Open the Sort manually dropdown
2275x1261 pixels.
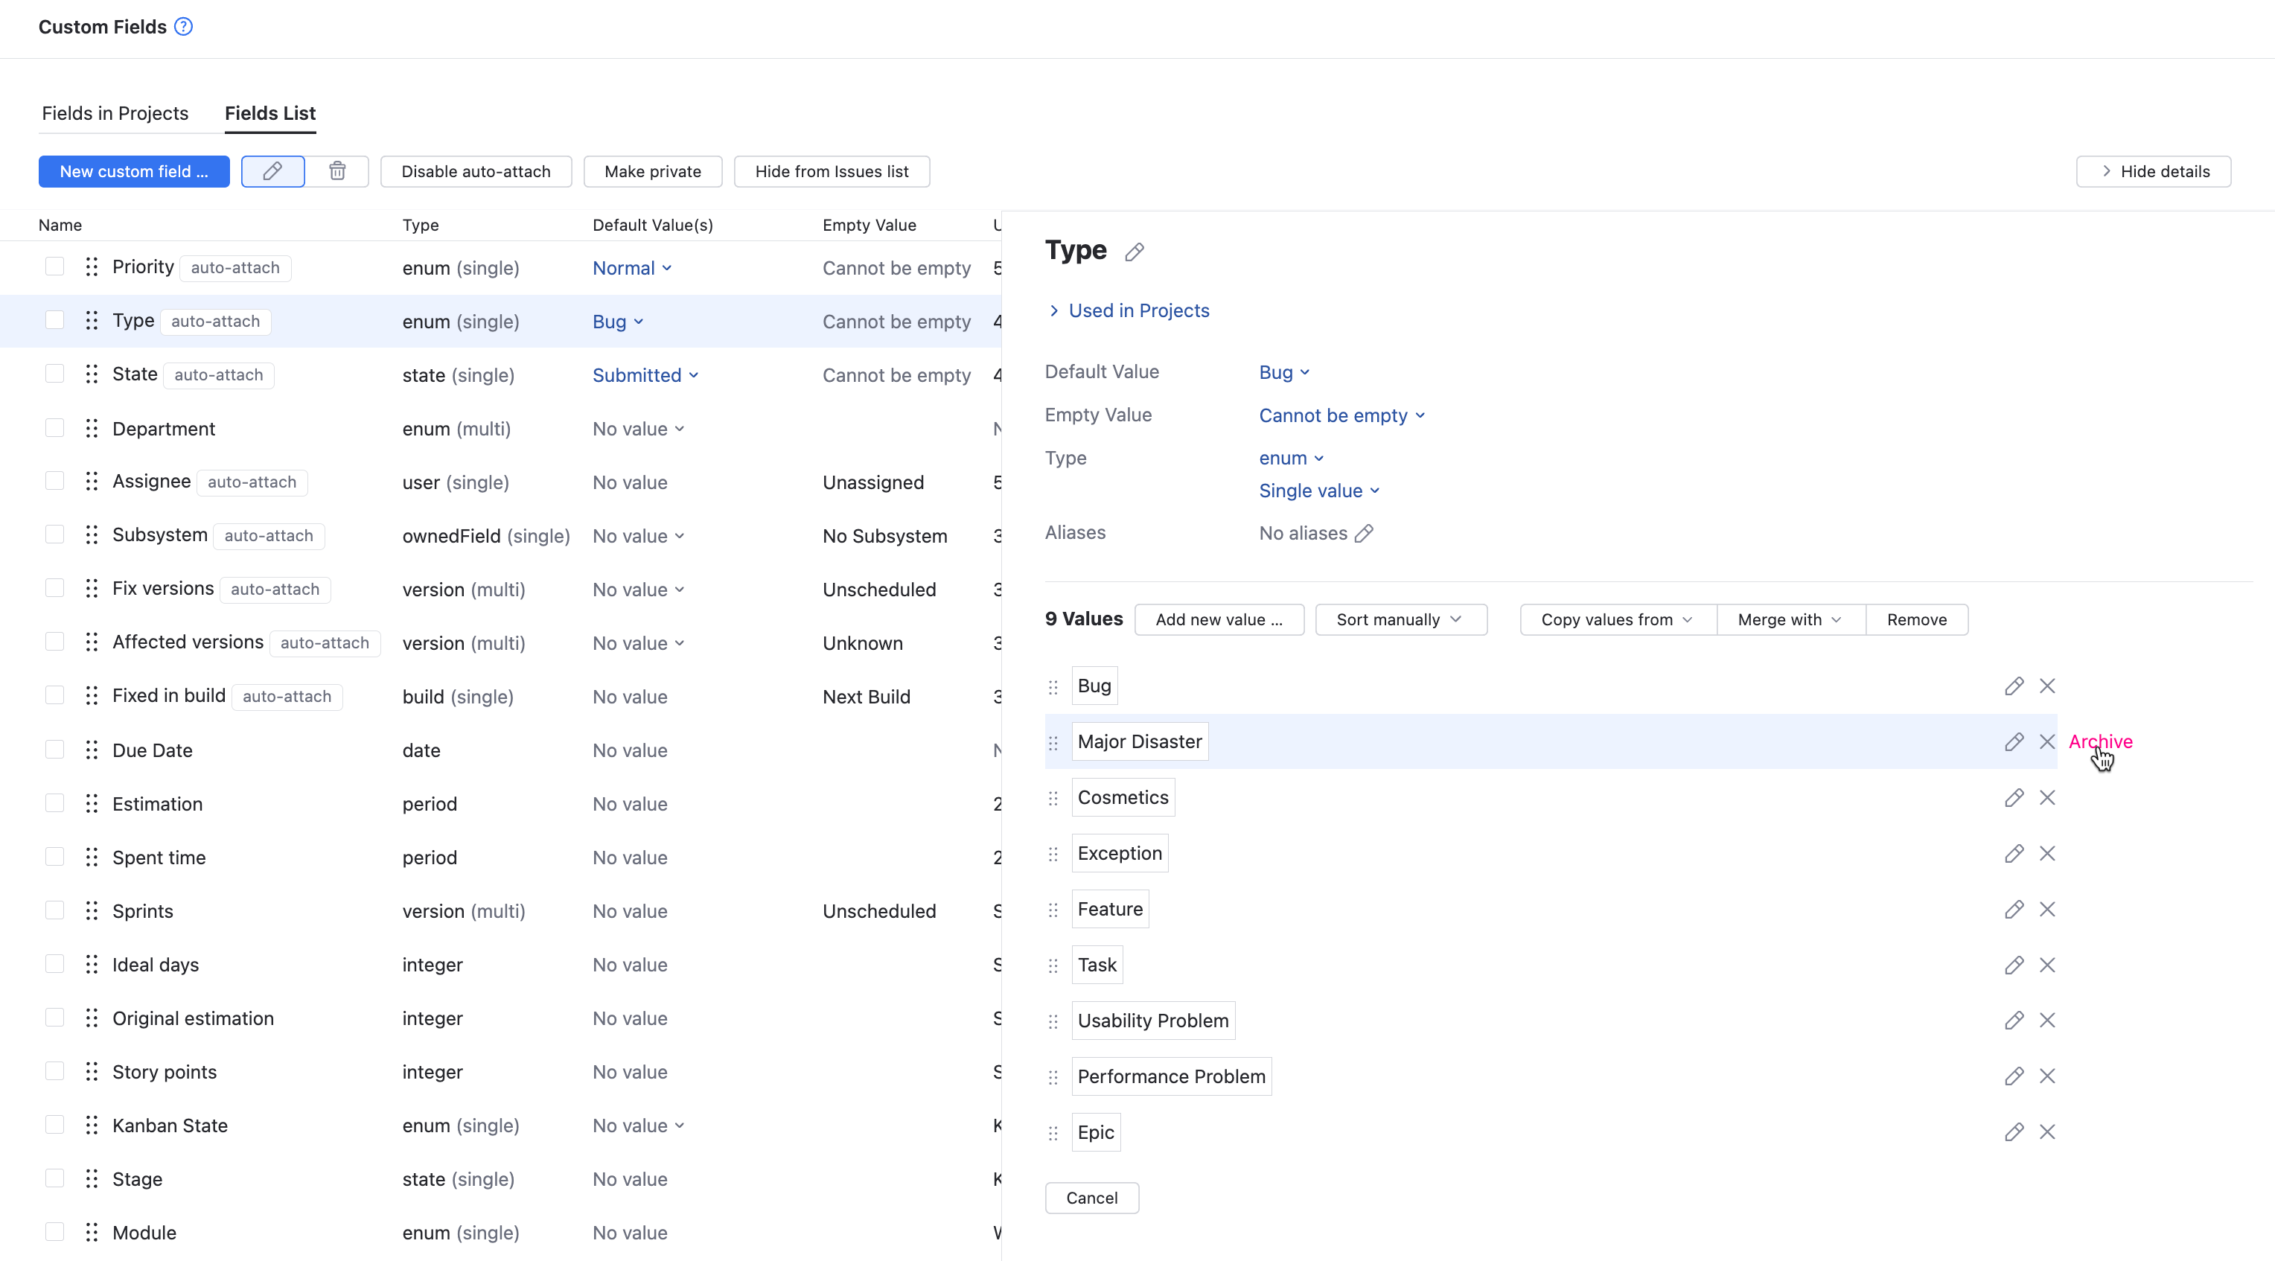[x=1400, y=619]
